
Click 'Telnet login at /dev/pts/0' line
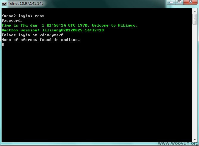pos(33,35)
